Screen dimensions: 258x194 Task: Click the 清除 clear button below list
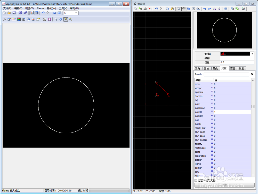coord(224,185)
